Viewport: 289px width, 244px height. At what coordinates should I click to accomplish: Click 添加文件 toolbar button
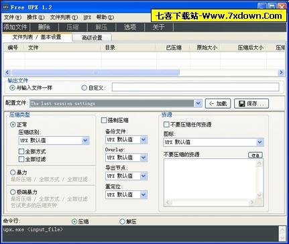(15, 27)
